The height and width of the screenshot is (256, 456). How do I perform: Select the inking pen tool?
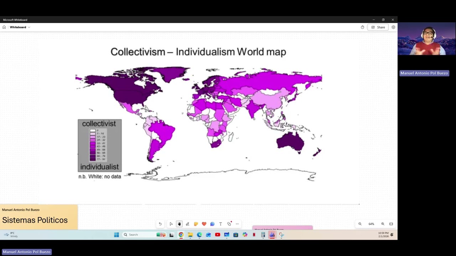(x=187, y=224)
